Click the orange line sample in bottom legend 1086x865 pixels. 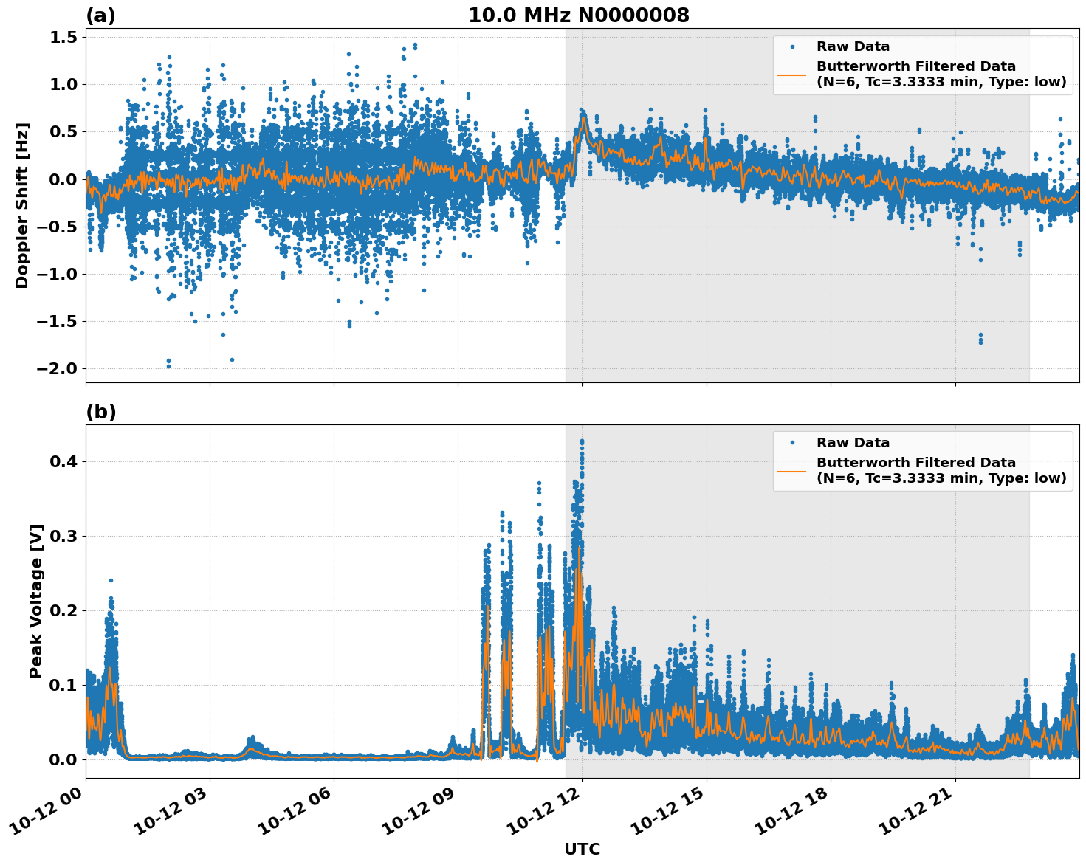[x=792, y=471]
